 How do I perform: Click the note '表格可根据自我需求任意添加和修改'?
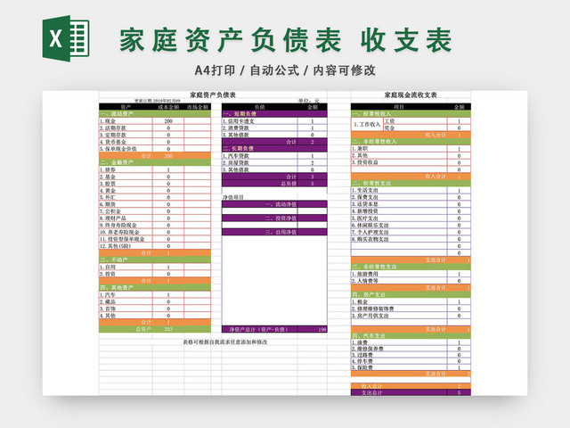click(225, 342)
